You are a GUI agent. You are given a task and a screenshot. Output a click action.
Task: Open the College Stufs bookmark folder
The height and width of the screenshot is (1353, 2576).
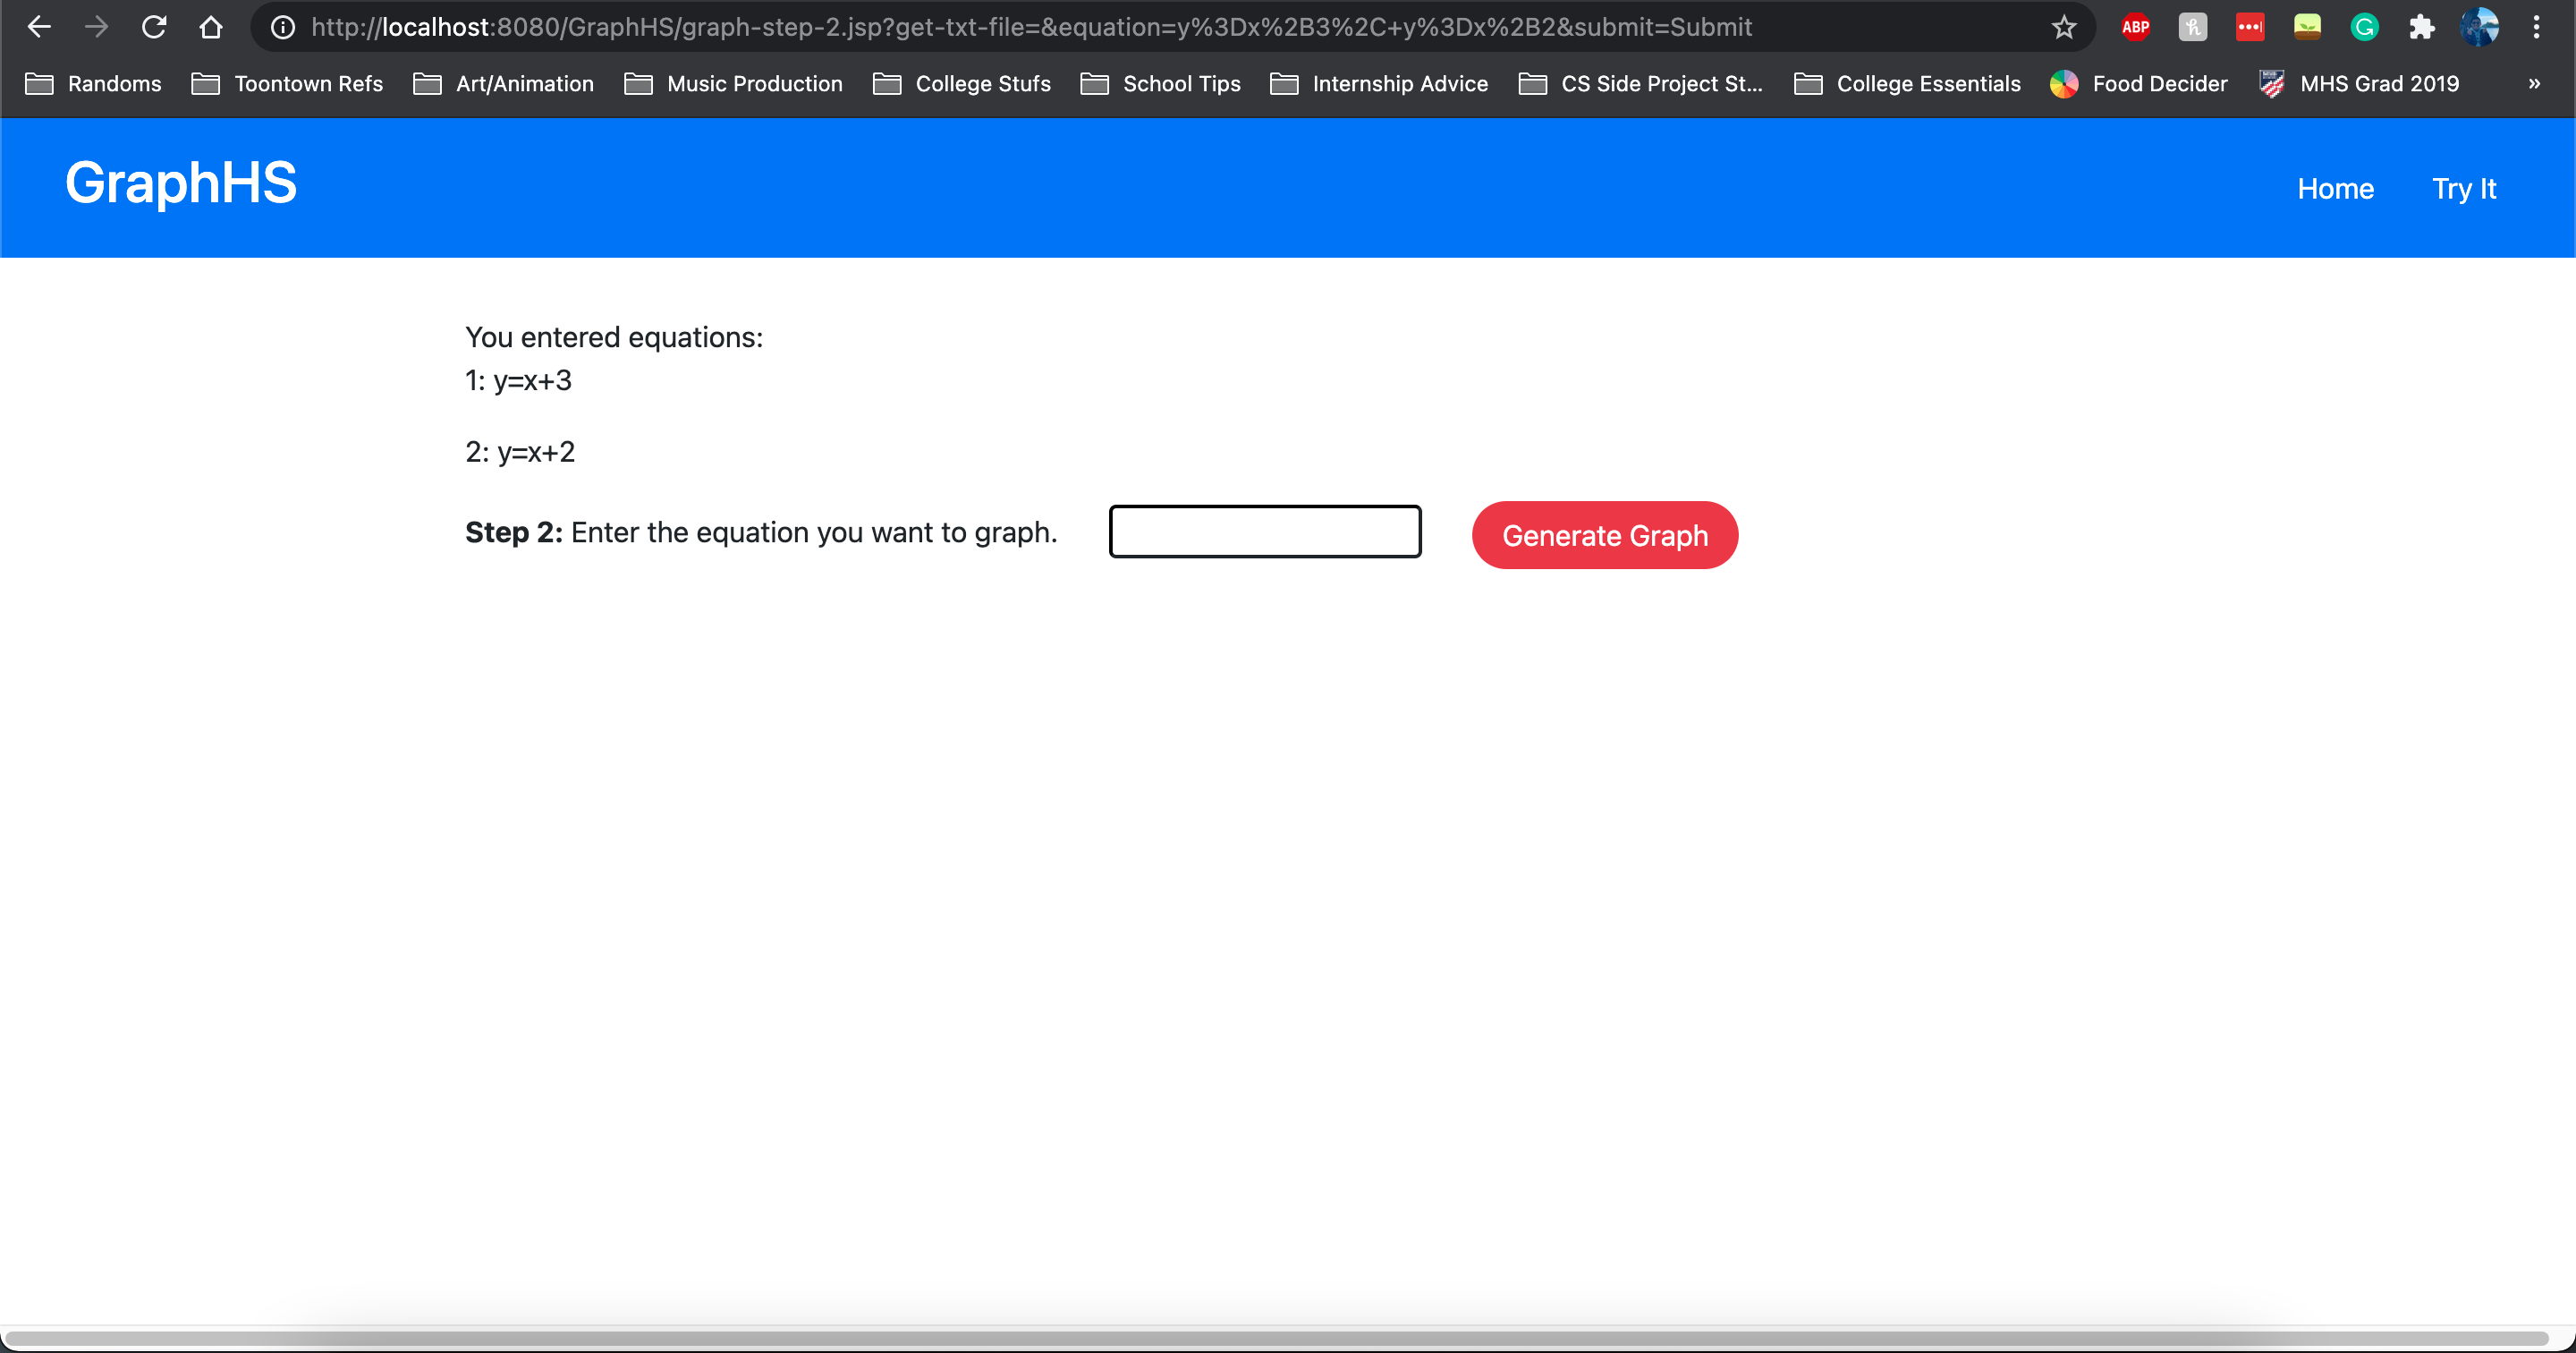tap(961, 84)
